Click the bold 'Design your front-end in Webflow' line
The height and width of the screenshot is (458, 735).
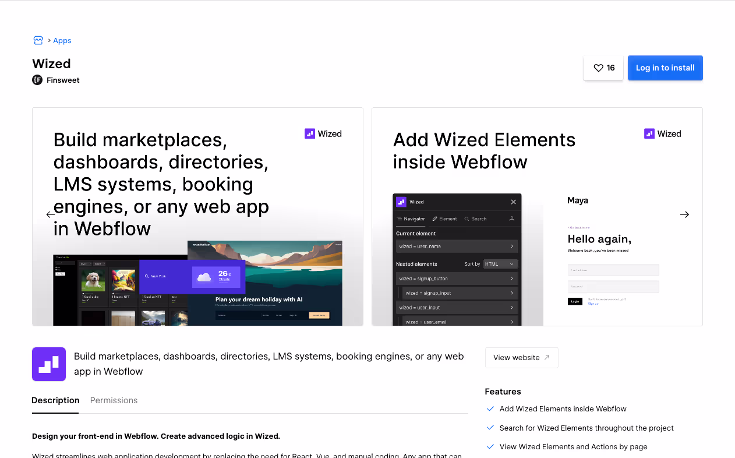pyautogui.click(x=156, y=436)
